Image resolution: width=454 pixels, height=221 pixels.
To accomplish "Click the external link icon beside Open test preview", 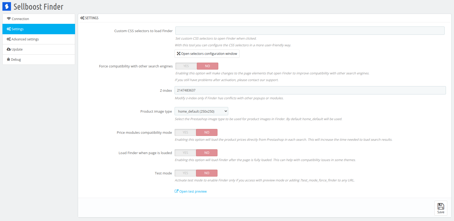I will [x=176, y=191].
